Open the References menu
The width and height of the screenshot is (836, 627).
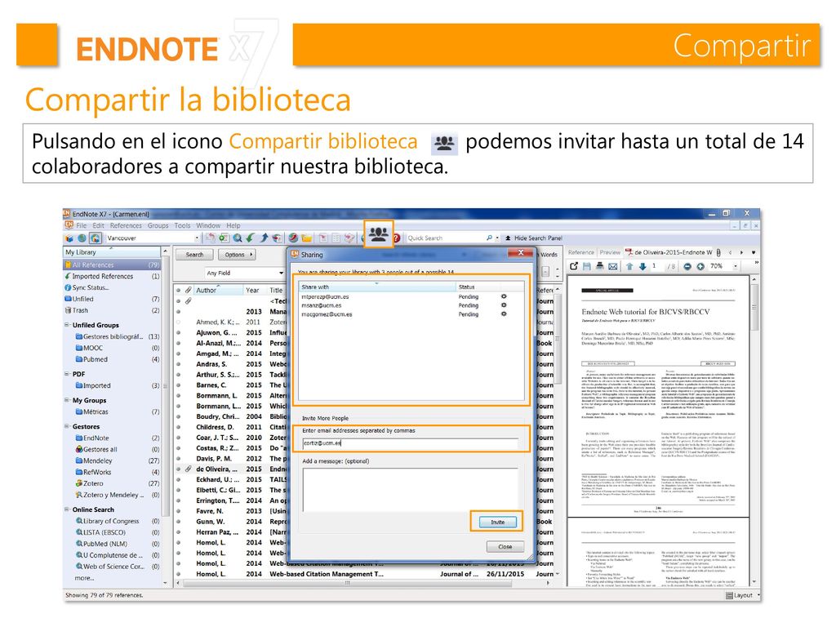point(126,225)
